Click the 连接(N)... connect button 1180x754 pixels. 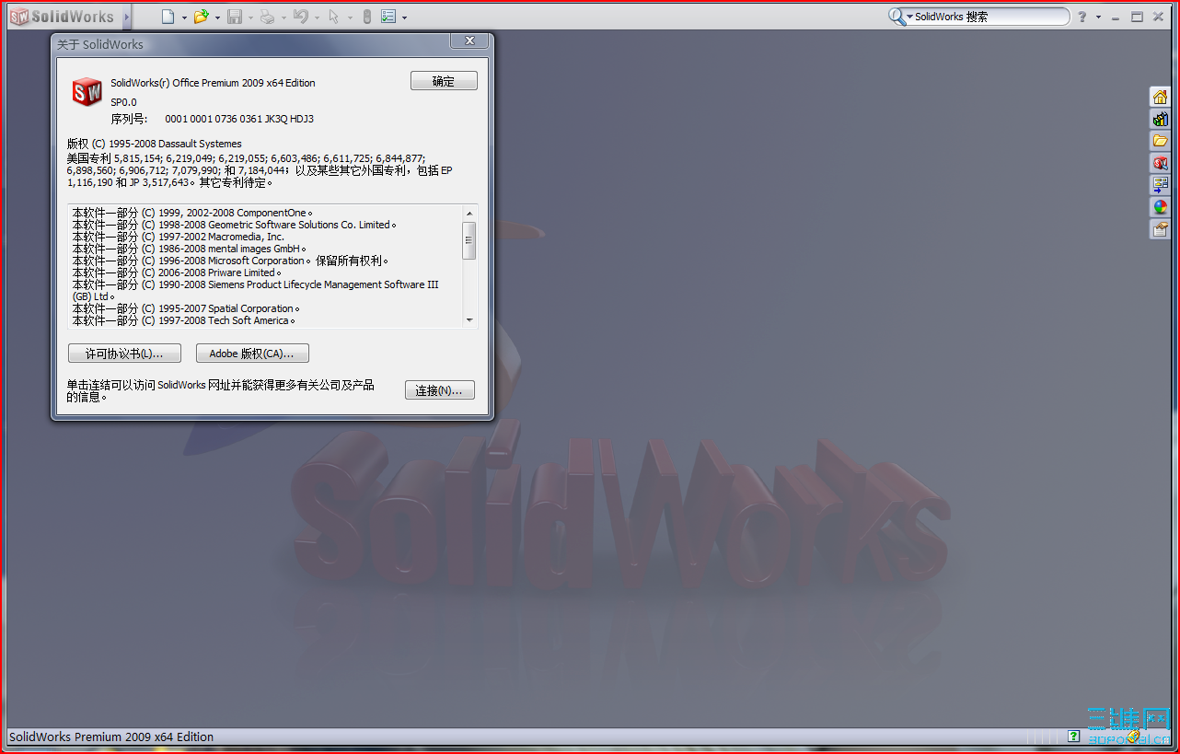click(x=440, y=390)
